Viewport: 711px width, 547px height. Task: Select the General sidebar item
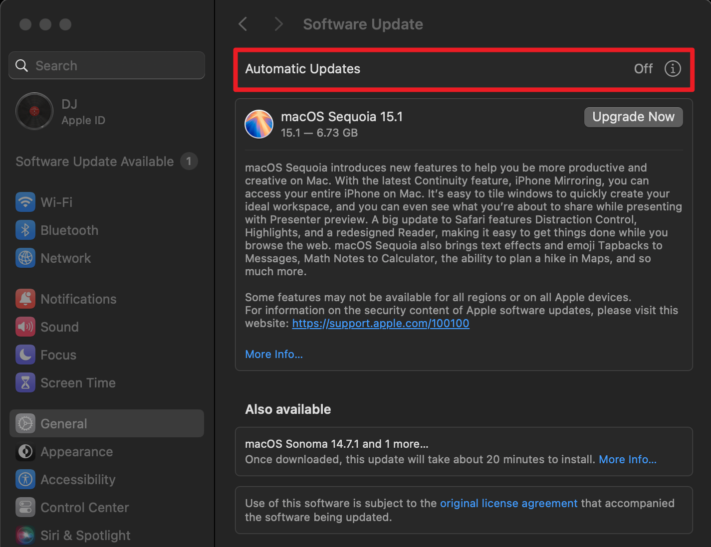[x=107, y=423]
